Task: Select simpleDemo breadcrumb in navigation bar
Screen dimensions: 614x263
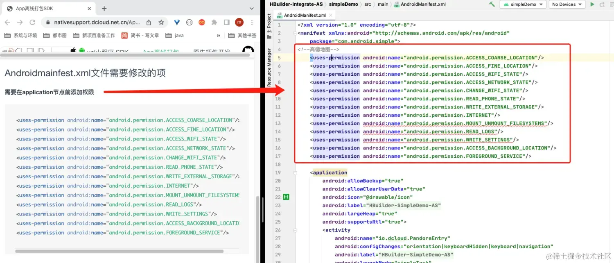Action: tap(344, 4)
